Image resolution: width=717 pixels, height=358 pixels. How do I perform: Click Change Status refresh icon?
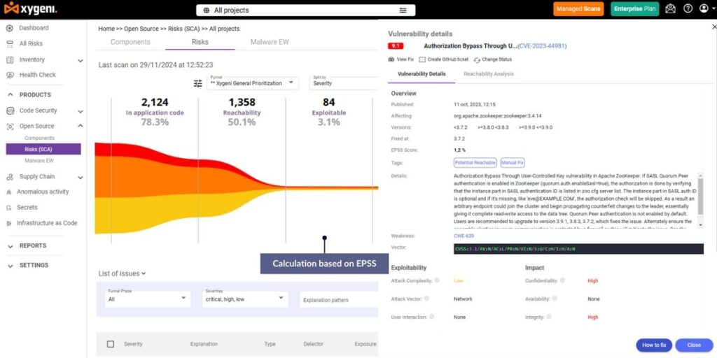click(477, 60)
